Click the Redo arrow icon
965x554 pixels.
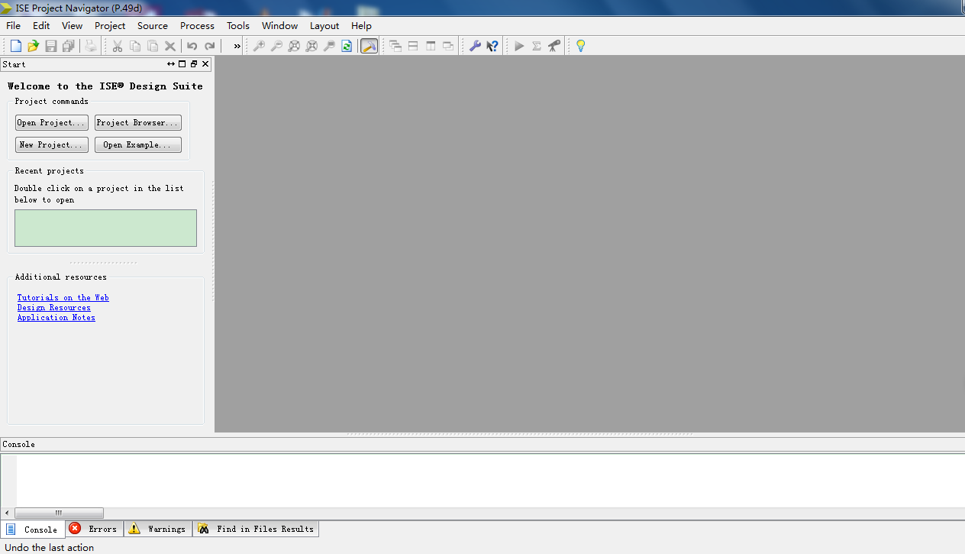[x=210, y=46]
